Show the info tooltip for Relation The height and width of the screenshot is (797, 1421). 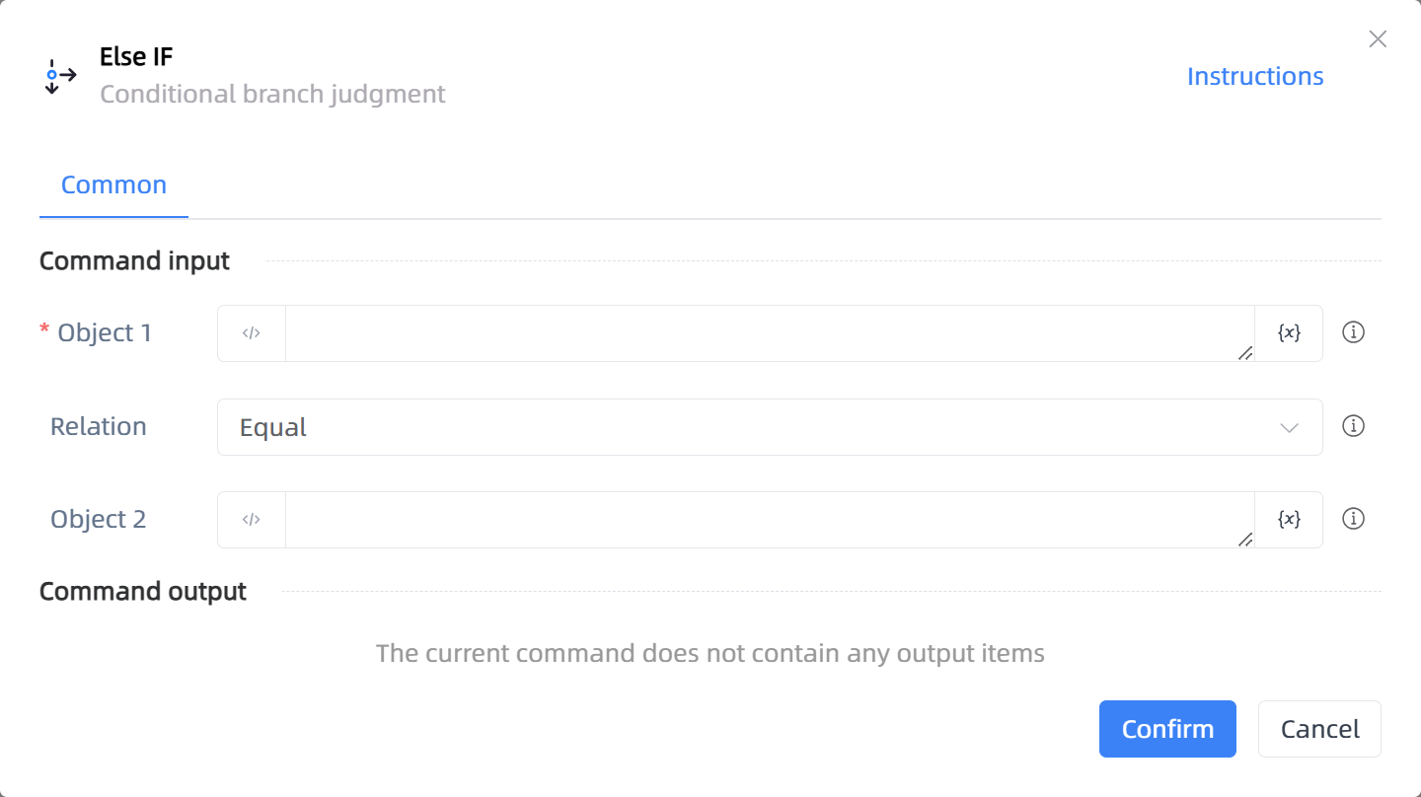[x=1354, y=426]
